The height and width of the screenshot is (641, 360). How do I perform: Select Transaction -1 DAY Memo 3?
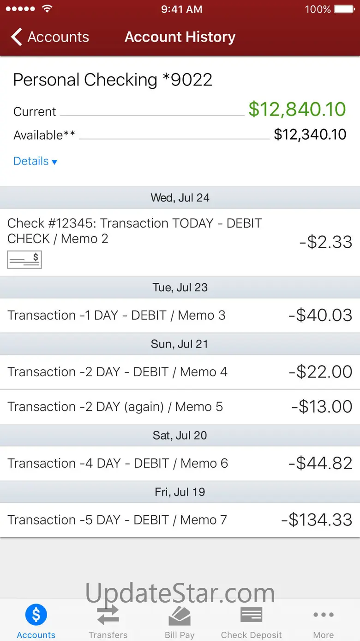[x=180, y=315]
